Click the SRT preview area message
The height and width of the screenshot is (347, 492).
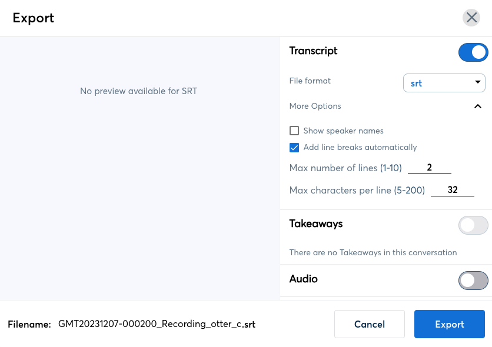pyautogui.click(x=138, y=91)
